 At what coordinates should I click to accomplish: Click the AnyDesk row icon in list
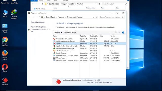tap(54, 43)
